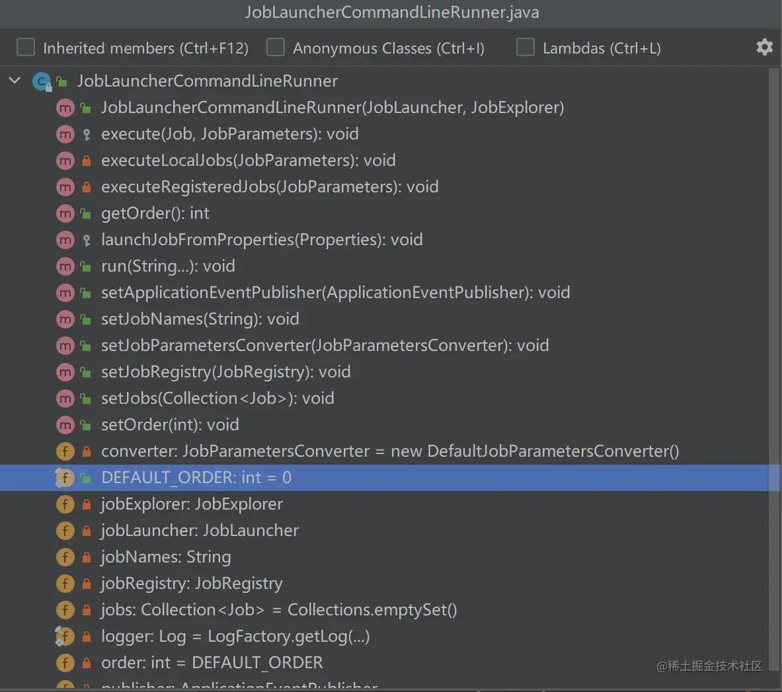This screenshot has height=692, width=782.
Task: Enable the Inherited members checkbox
Action: click(26, 48)
